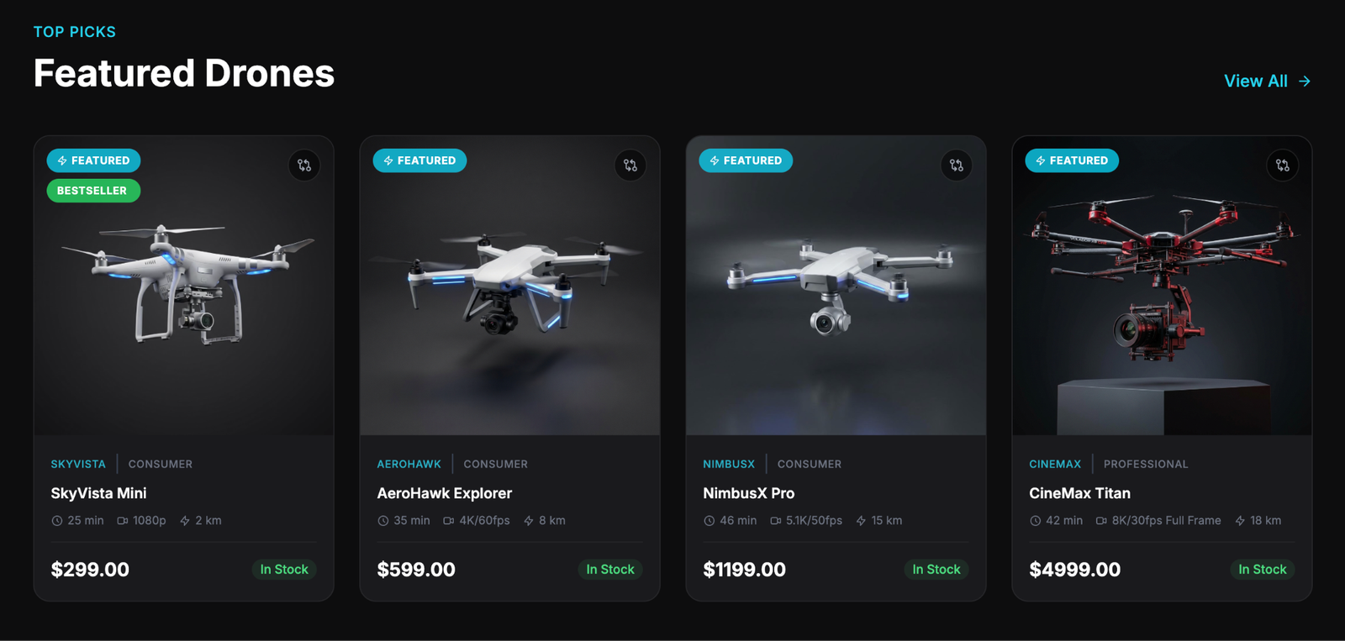Screen dimensions: 1345x641
Task: Click Featured badge on SkyVista Mini card
Action: point(93,160)
